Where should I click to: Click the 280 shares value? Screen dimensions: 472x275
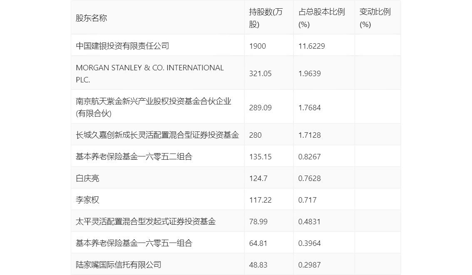pyautogui.click(x=255, y=135)
